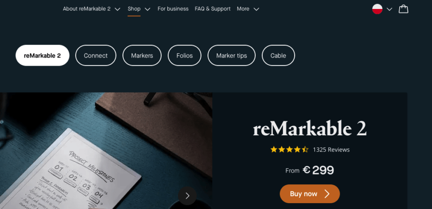Click the Poland flag country icon
432x209 pixels.
[377, 9]
